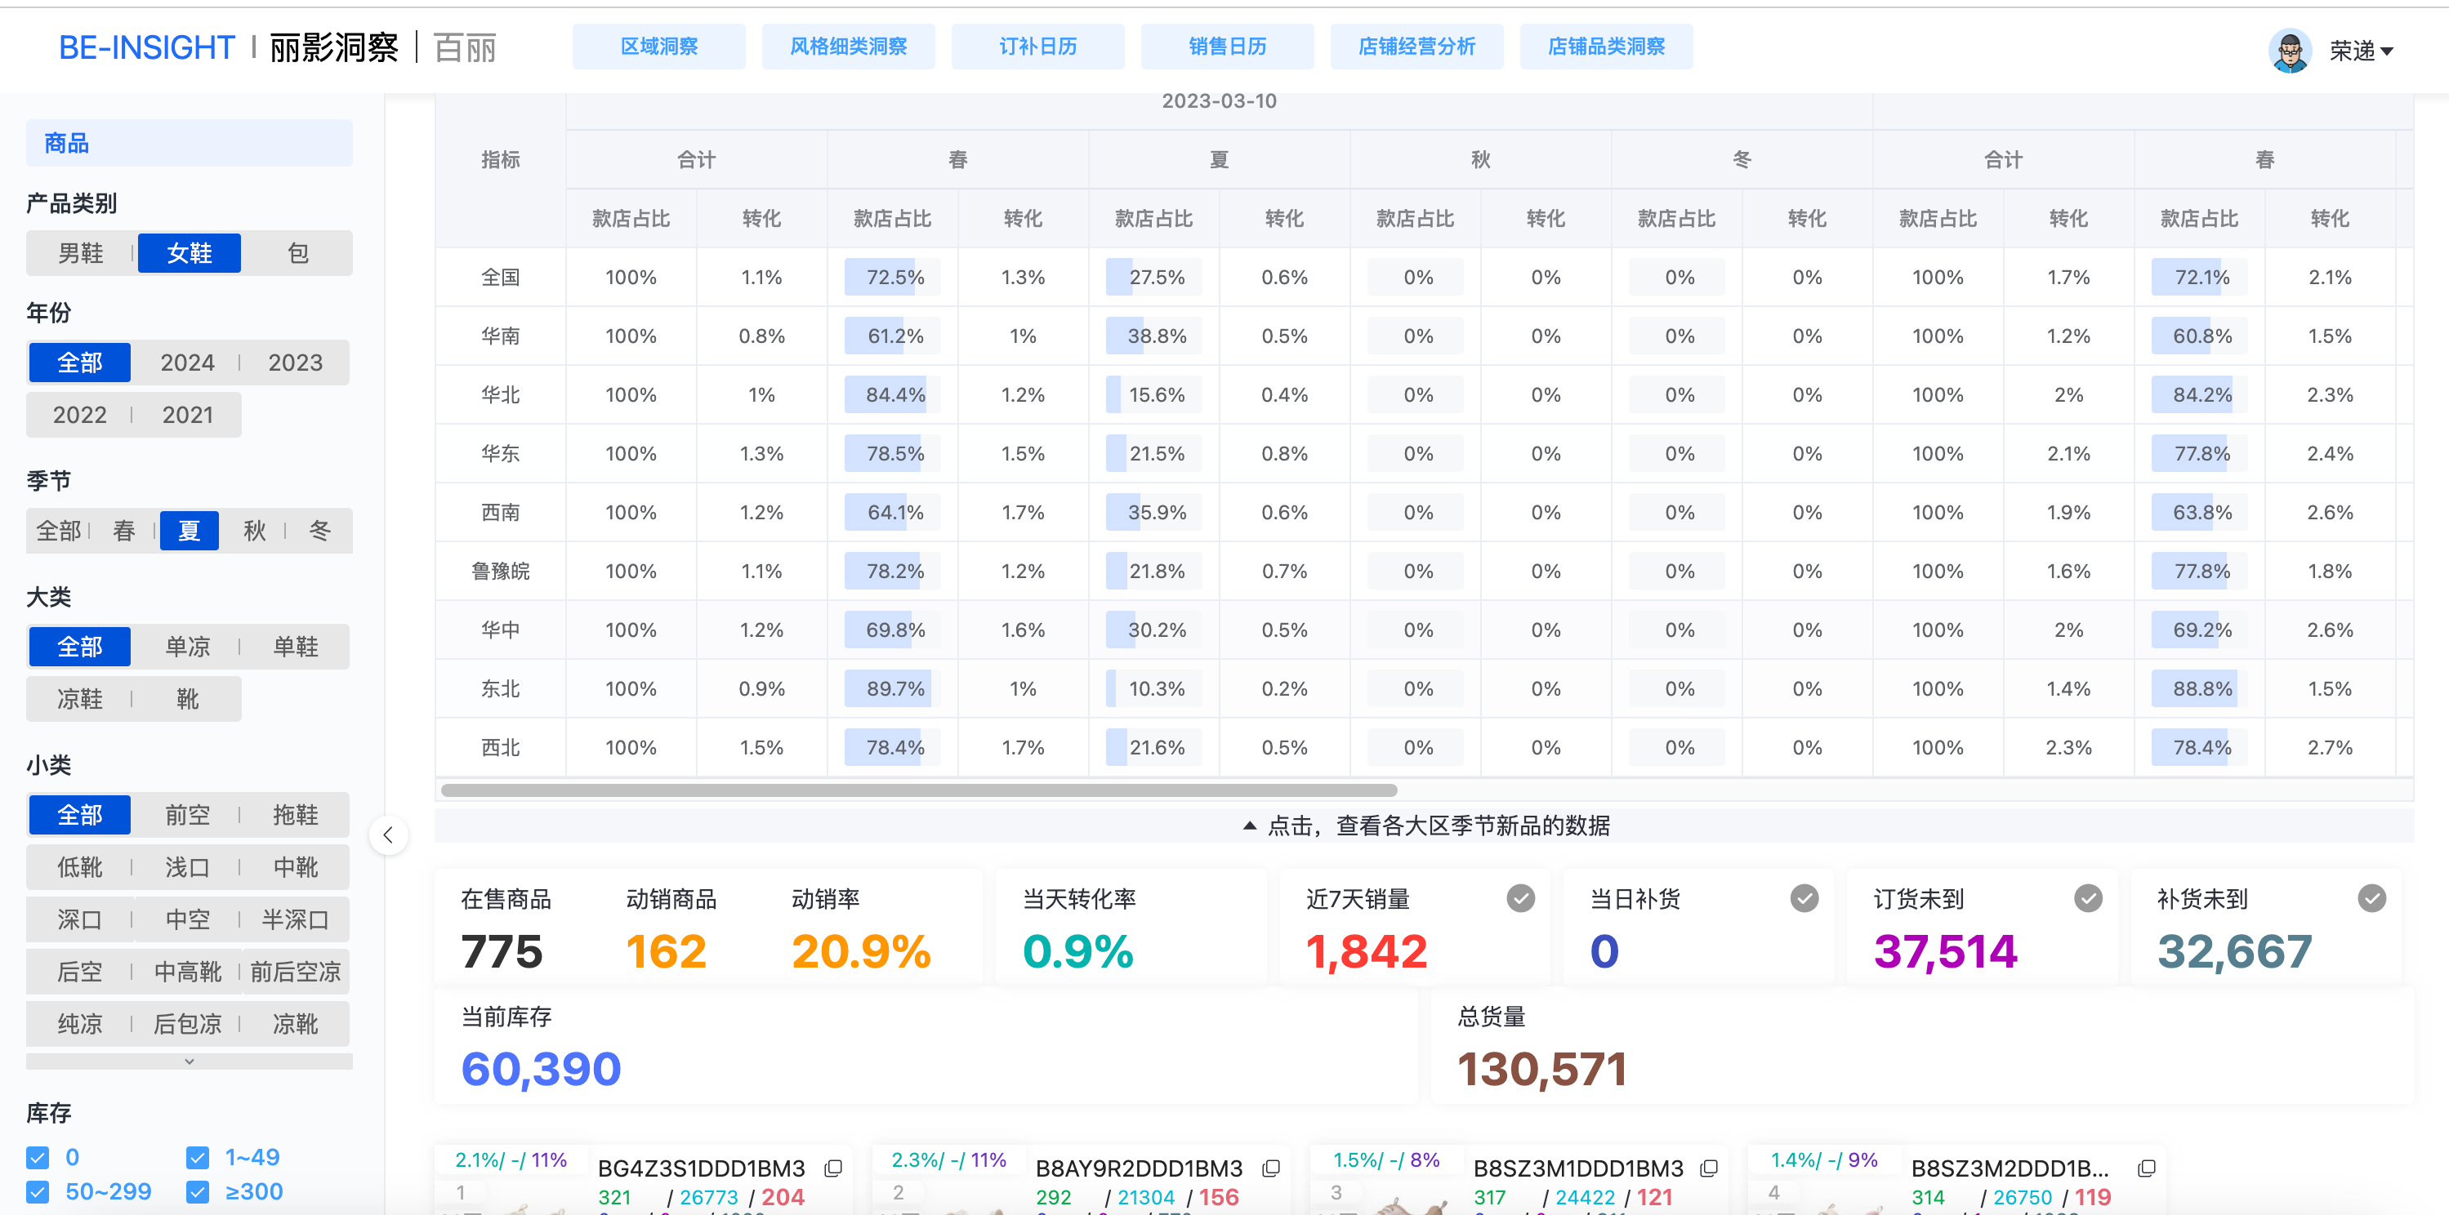Click the 72.5% 全国 spring bar cell
This screenshot has width=2449, height=1215.
pyautogui.click(x=893, y=277)
